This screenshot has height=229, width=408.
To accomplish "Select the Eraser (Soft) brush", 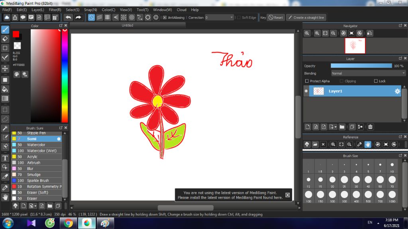I will click(36, 192).
